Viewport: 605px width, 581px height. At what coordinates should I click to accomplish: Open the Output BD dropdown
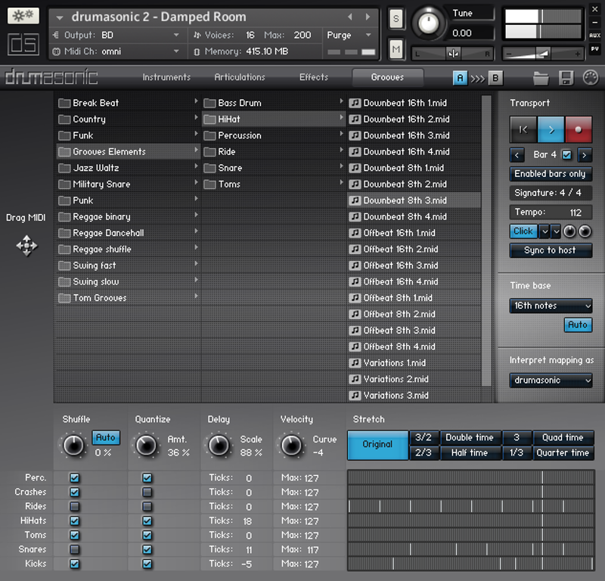[x=116, y=35]
